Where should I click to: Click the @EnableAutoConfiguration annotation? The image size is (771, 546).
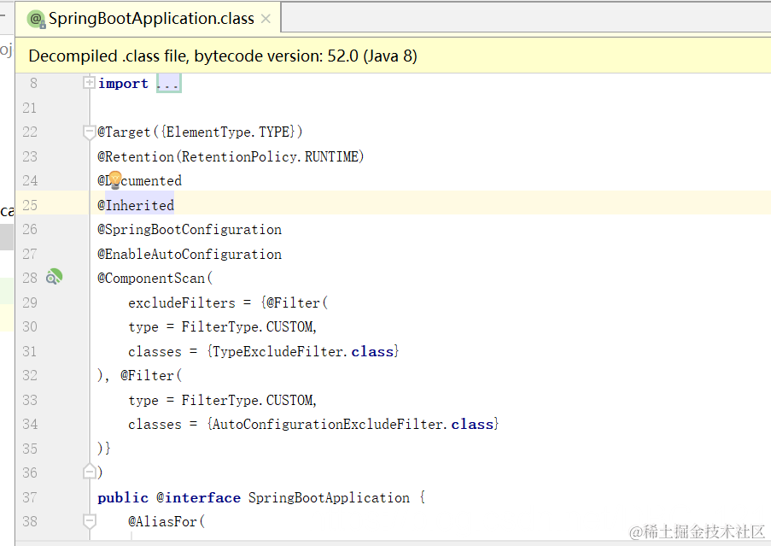click(190, 255)
